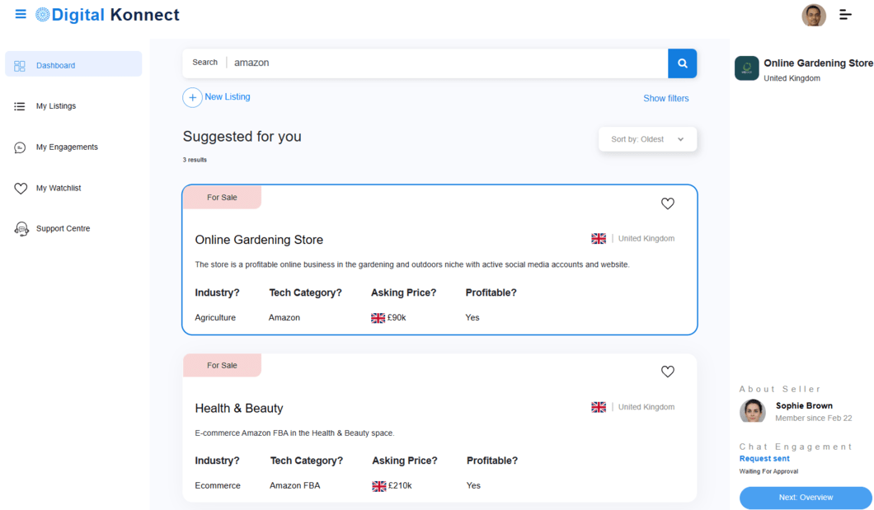Click the Online Gardening Store logo thumbnail
Viewport: 874px width, 510px height.
[x=746, y=68]
